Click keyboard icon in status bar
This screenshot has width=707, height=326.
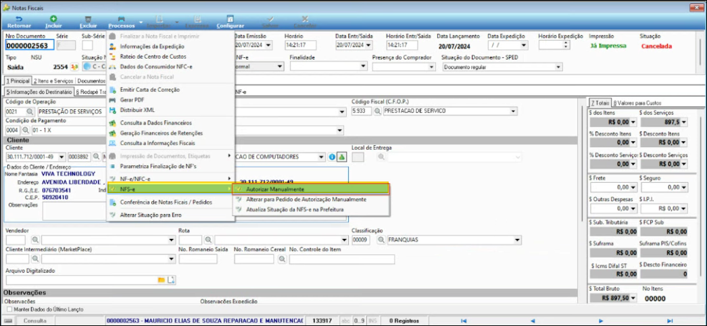point(9,321)
